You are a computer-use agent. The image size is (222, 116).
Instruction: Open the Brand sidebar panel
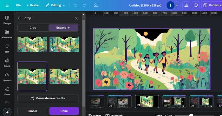tap(7, 63)
